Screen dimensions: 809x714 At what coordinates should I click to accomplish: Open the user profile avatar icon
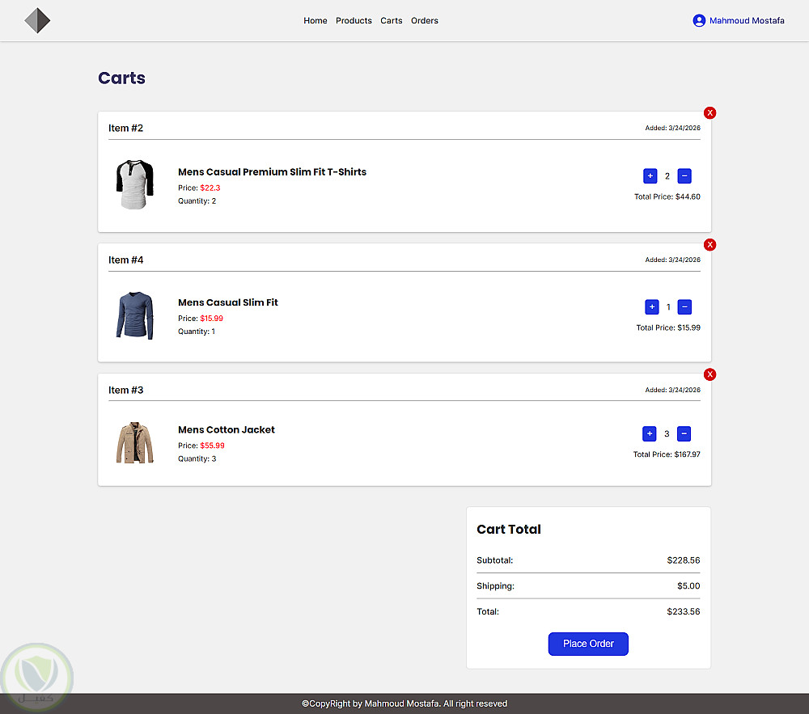[699, 21]
